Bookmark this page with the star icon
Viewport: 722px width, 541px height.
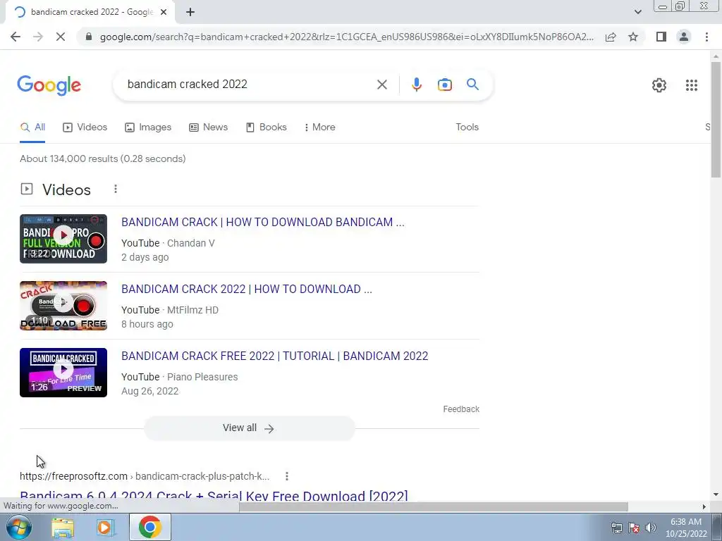[x=633, y=37]
